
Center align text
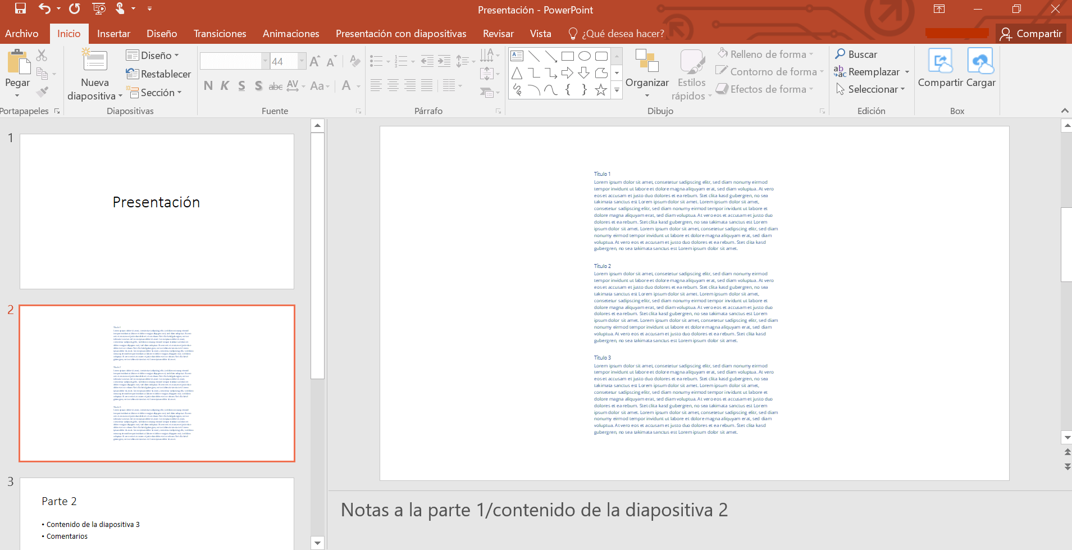pos(393,85)
